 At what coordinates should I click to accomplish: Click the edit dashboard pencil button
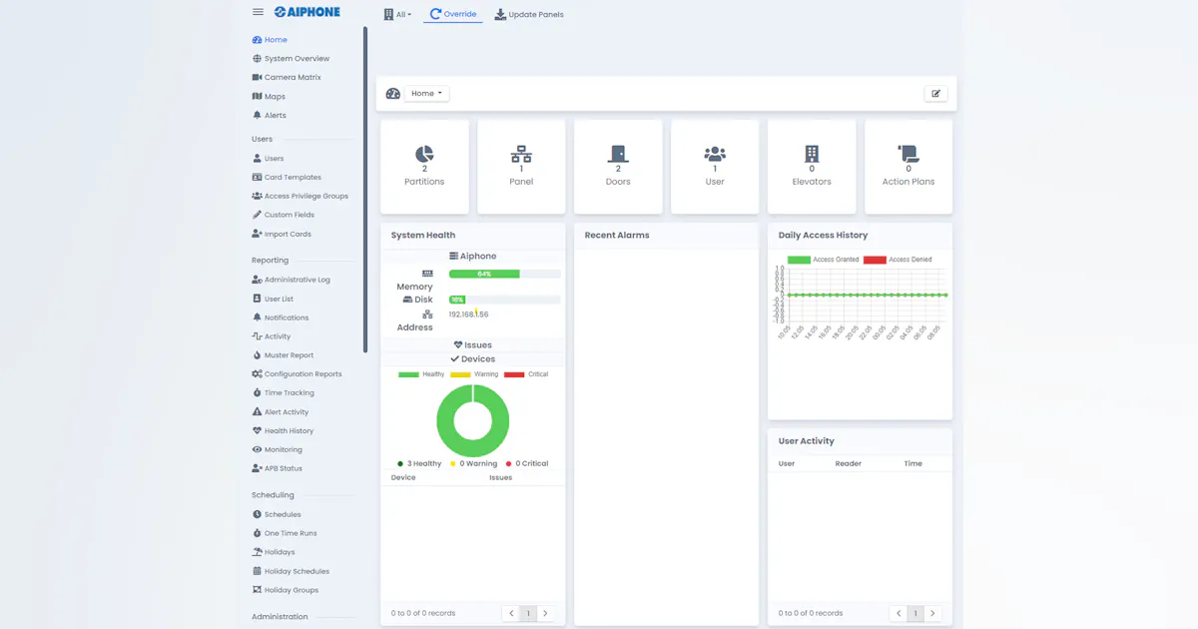(x=935, y=94)
